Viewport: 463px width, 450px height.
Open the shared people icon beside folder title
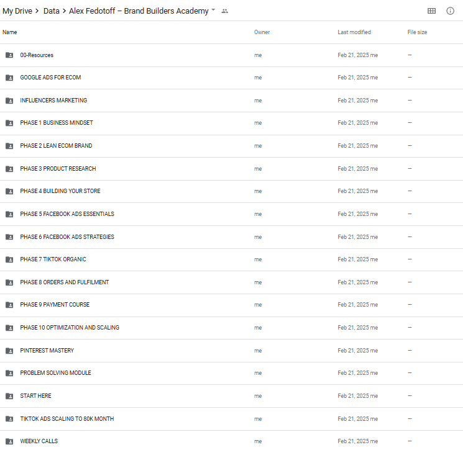(x=225, y=11)
